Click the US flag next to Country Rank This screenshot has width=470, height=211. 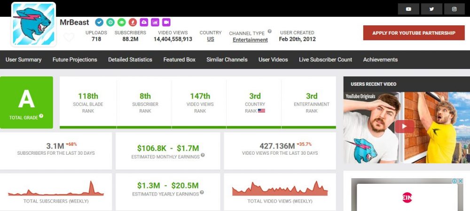coord(261,111)
